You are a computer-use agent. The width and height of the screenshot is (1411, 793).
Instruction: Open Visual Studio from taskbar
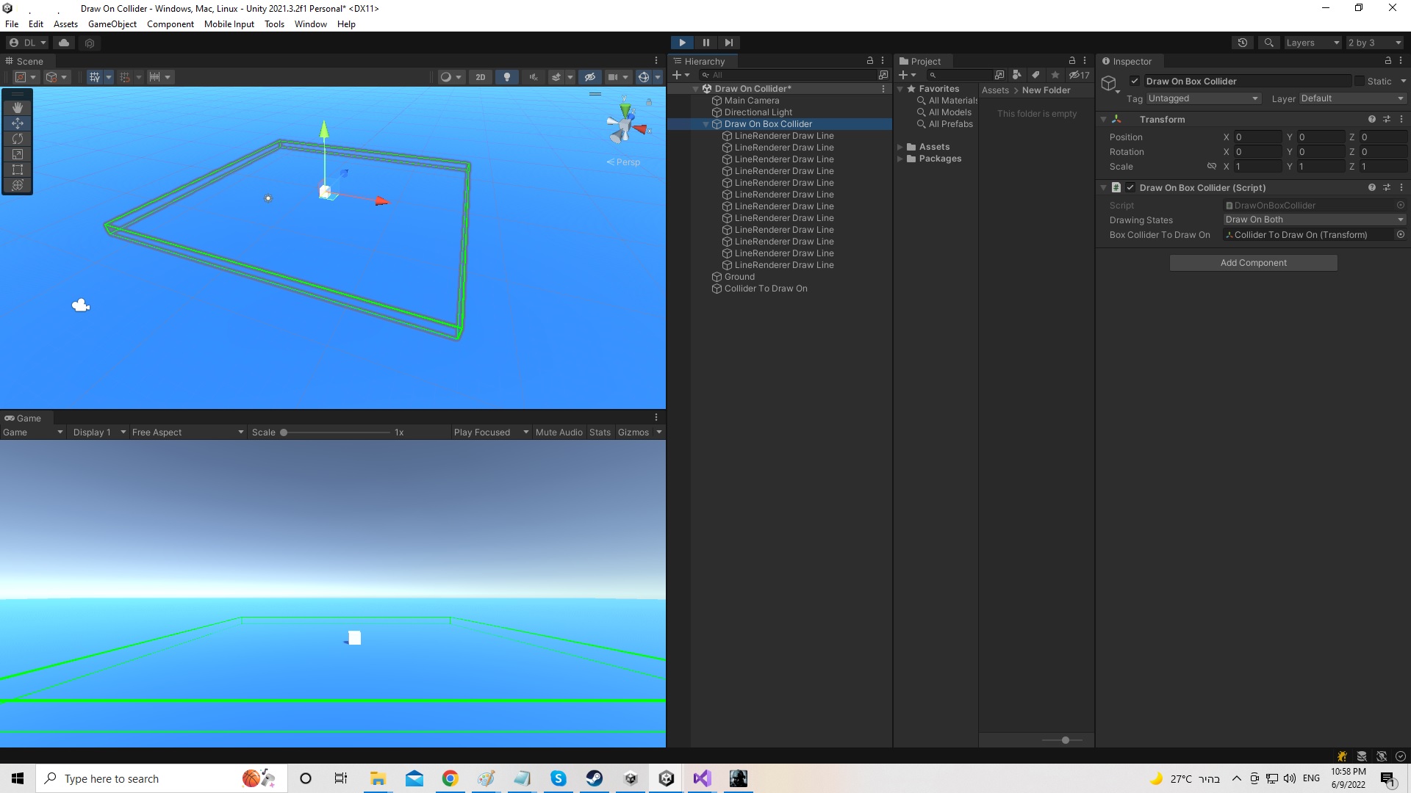tap(702, 778)
